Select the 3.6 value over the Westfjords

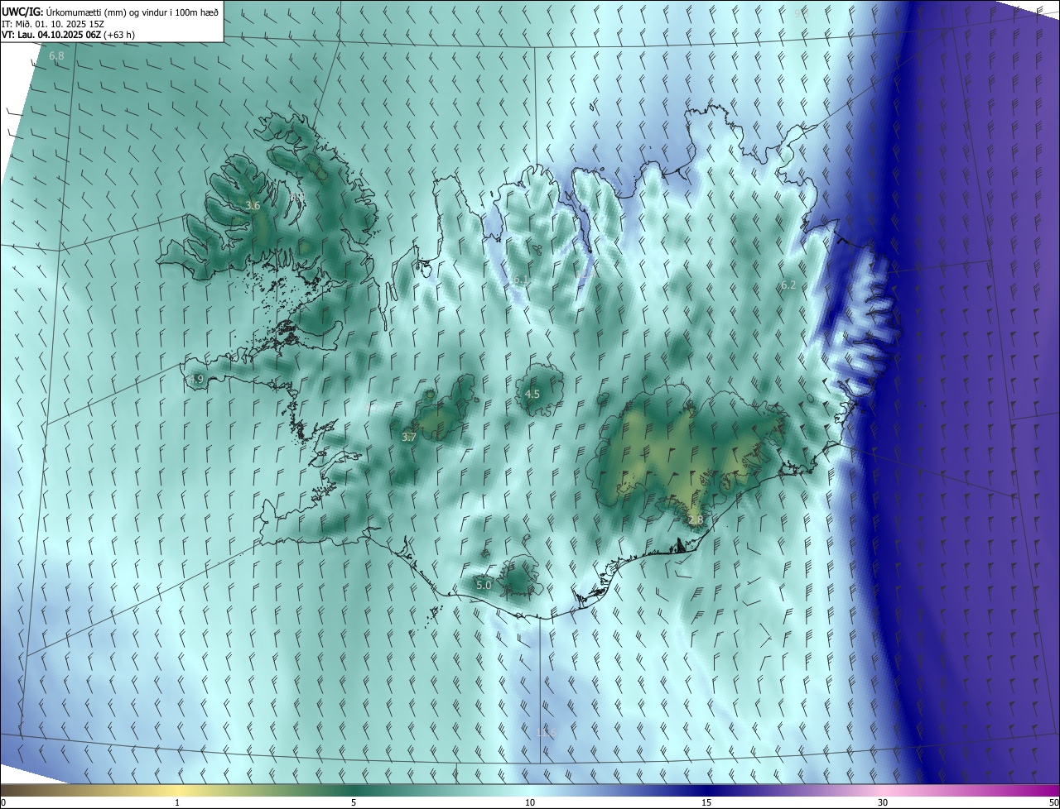coord(253,205)
